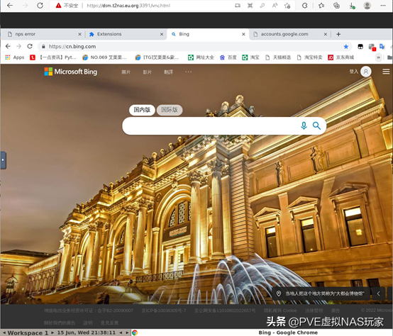Click the Bing user avatar icon

tap(366, 72)
